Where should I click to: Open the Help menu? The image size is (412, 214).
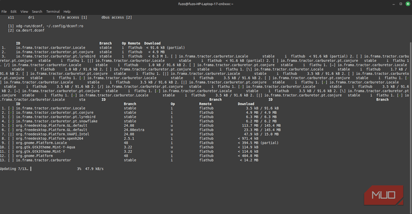pyautogui.click(x=67, y=11)
